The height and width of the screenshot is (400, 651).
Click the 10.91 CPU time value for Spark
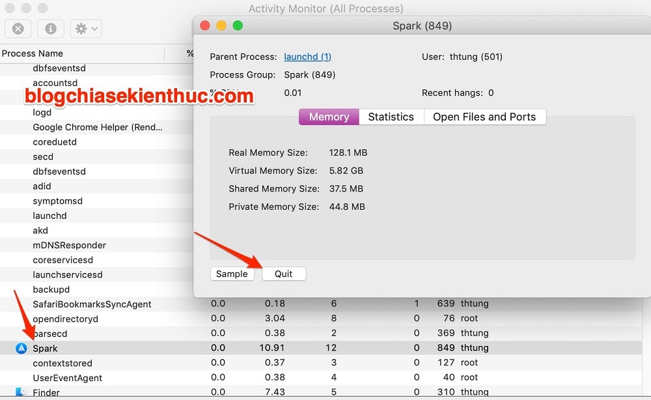[x=272, y=348]
